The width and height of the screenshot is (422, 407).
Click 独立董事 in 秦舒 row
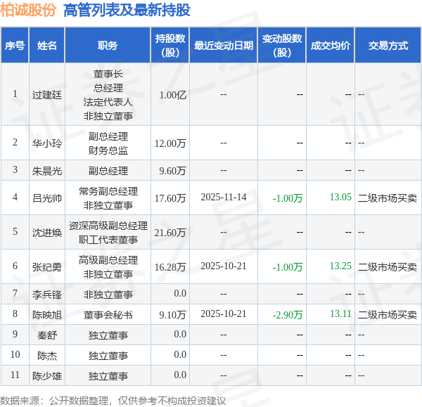pos(108,335)
